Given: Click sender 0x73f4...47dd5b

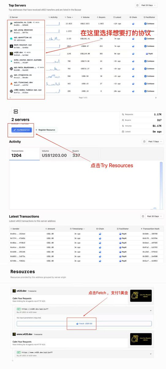Looking at the screenshot, I should [x=18, y=238].
